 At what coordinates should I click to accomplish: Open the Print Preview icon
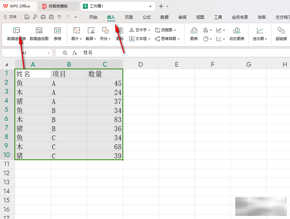[x=51, y=17]
